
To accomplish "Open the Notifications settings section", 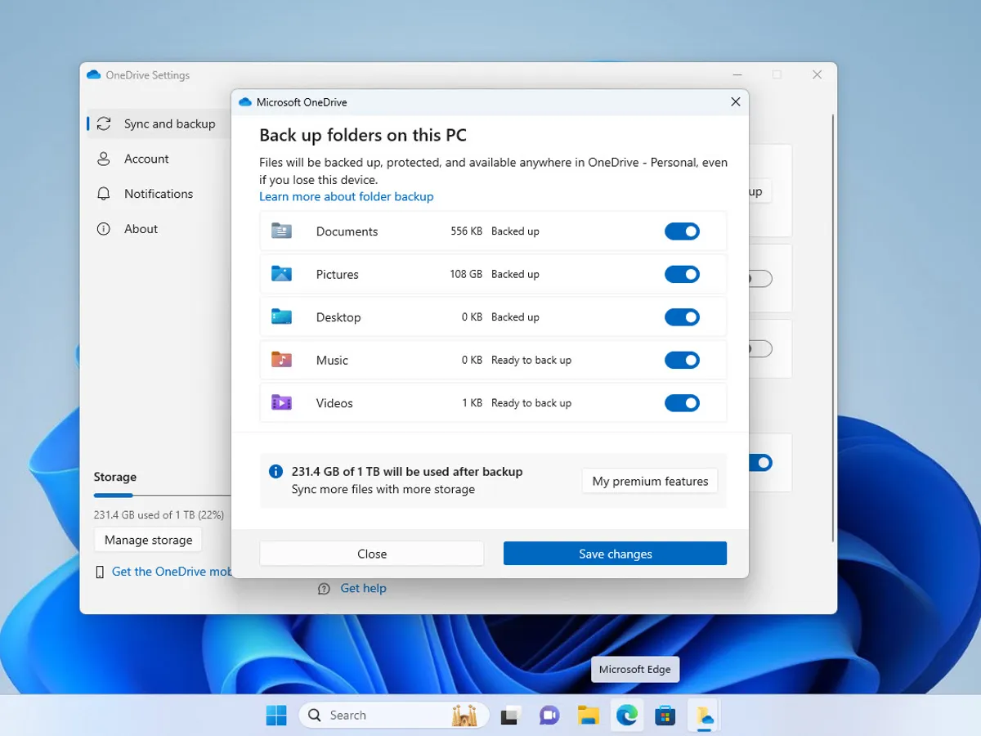I will click(x=158, y=194).
